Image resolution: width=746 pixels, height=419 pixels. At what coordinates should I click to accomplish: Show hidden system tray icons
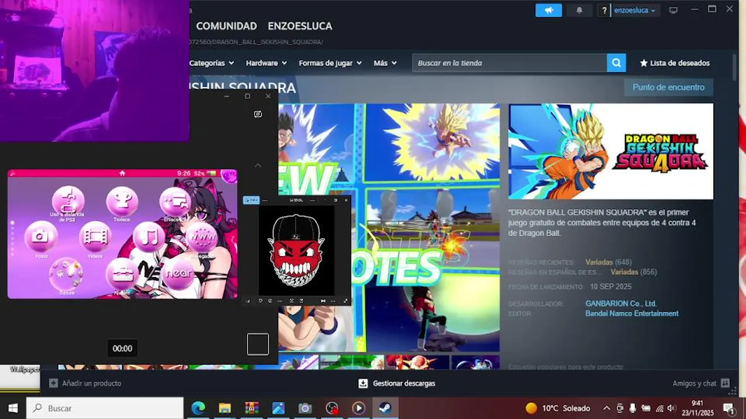pyautogui.click(x=606, y=408)
